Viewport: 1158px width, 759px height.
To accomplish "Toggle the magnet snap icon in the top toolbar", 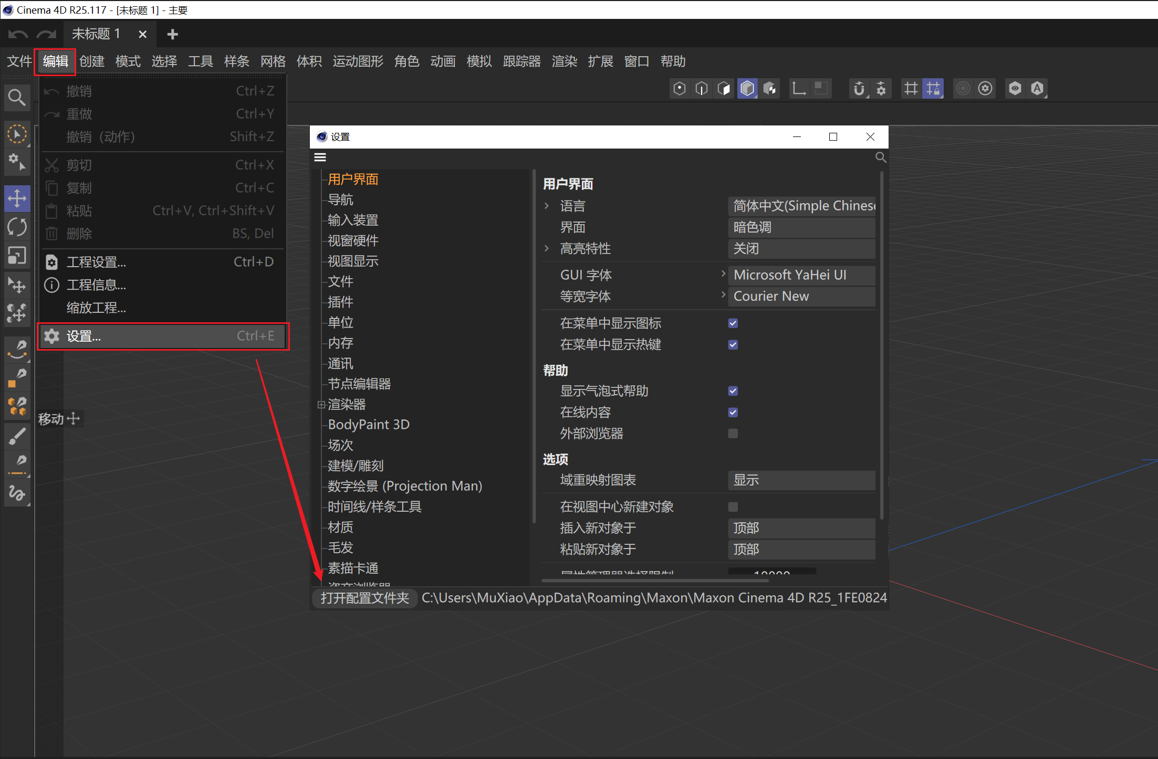I will click(859, 89).
